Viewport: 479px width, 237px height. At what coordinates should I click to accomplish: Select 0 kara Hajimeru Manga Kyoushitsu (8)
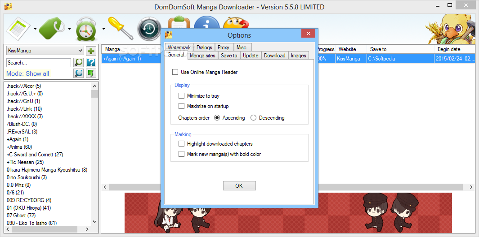pos(47,170)
